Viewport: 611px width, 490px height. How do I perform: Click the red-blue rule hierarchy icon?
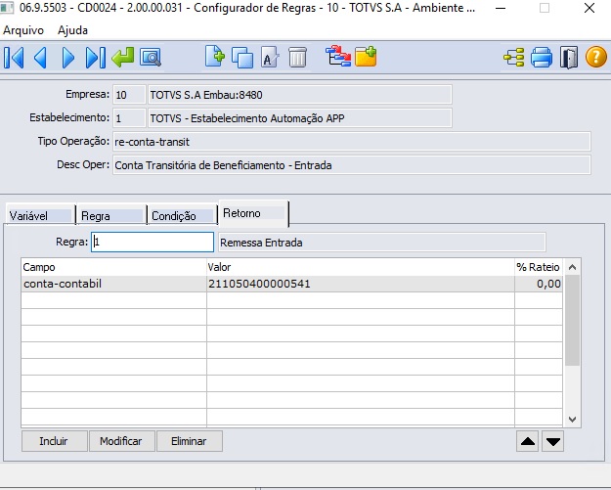point(338,57)
